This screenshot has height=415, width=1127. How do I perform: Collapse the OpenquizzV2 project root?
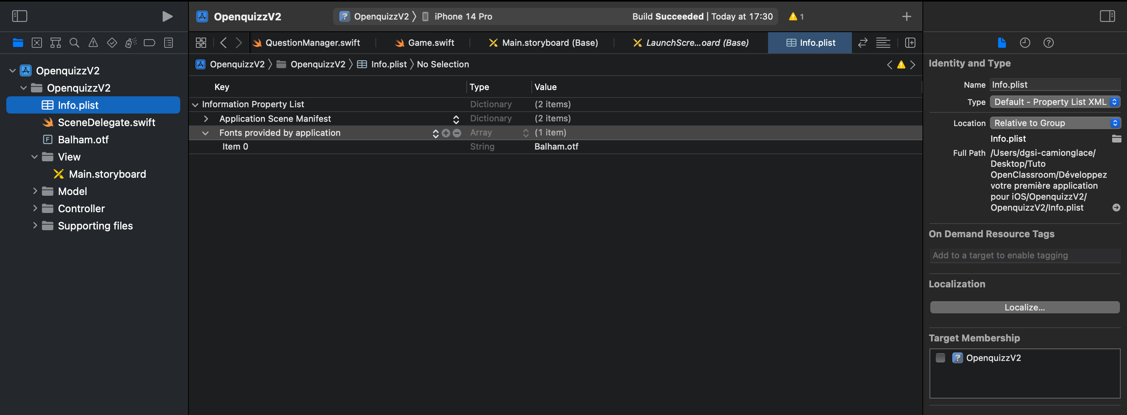click(x=12, y=70)
